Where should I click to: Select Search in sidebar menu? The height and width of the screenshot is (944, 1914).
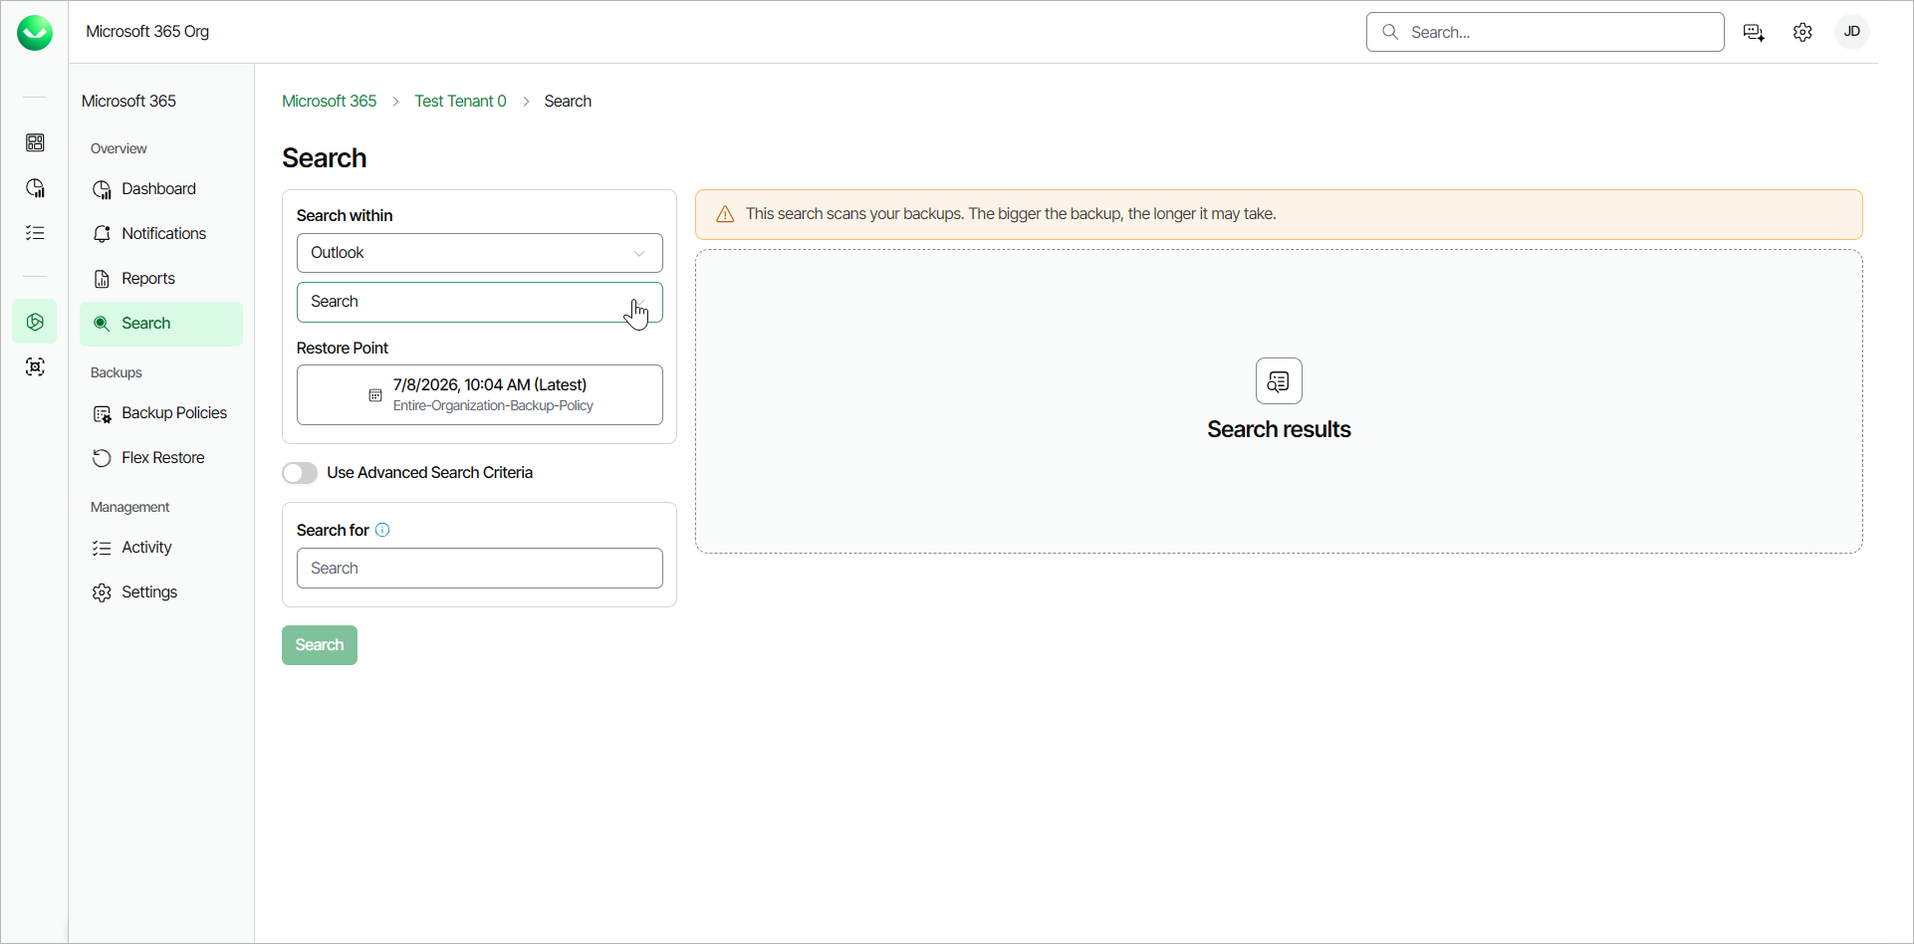click(161, 324)
